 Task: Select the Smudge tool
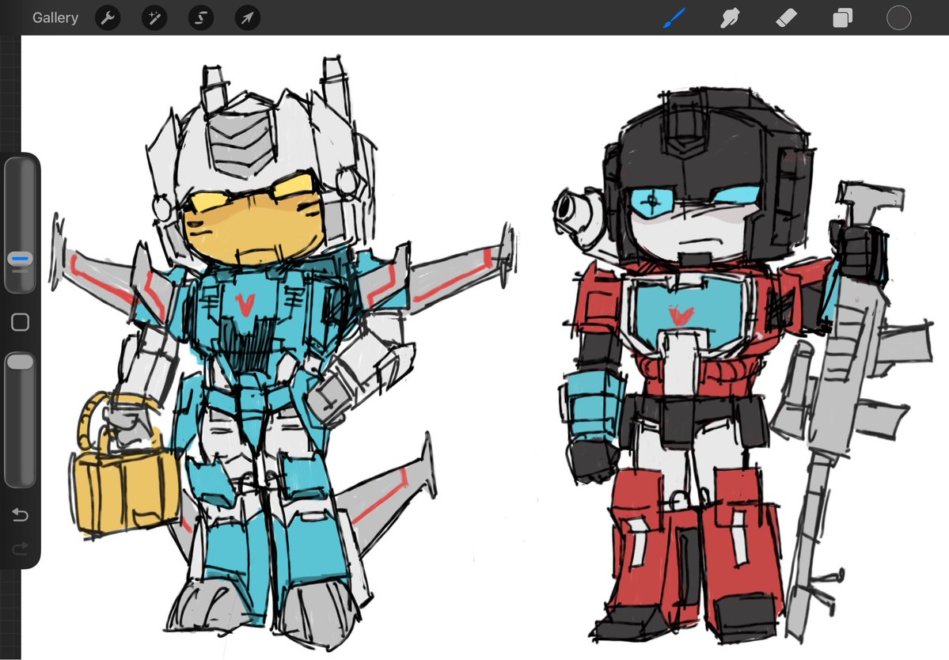click(731, 17)
